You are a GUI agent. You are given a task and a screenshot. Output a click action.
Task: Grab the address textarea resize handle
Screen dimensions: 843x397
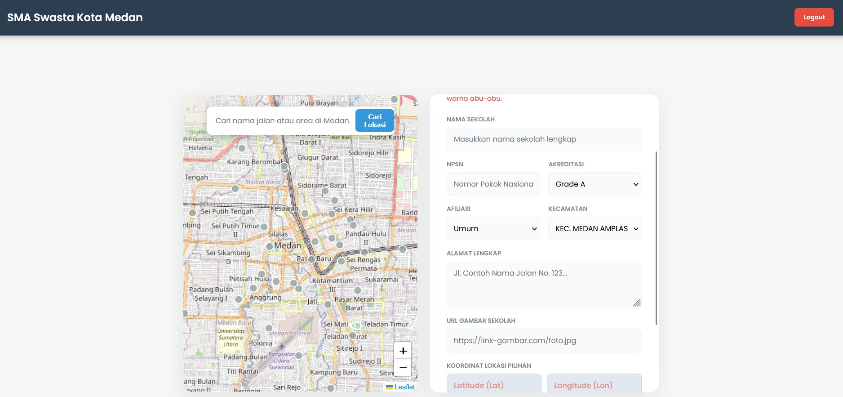click(637, 303)
